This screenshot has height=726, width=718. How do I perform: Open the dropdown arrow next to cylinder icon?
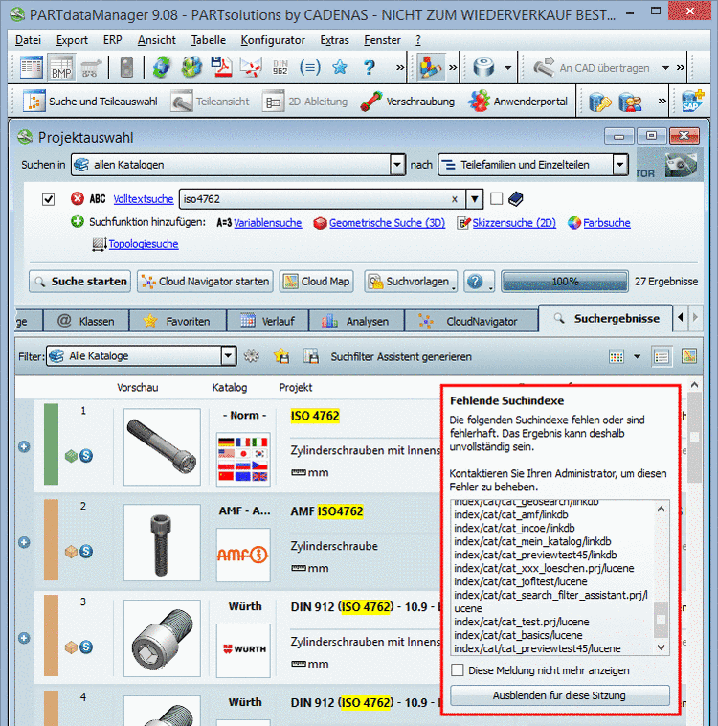[x=507, y=68]
